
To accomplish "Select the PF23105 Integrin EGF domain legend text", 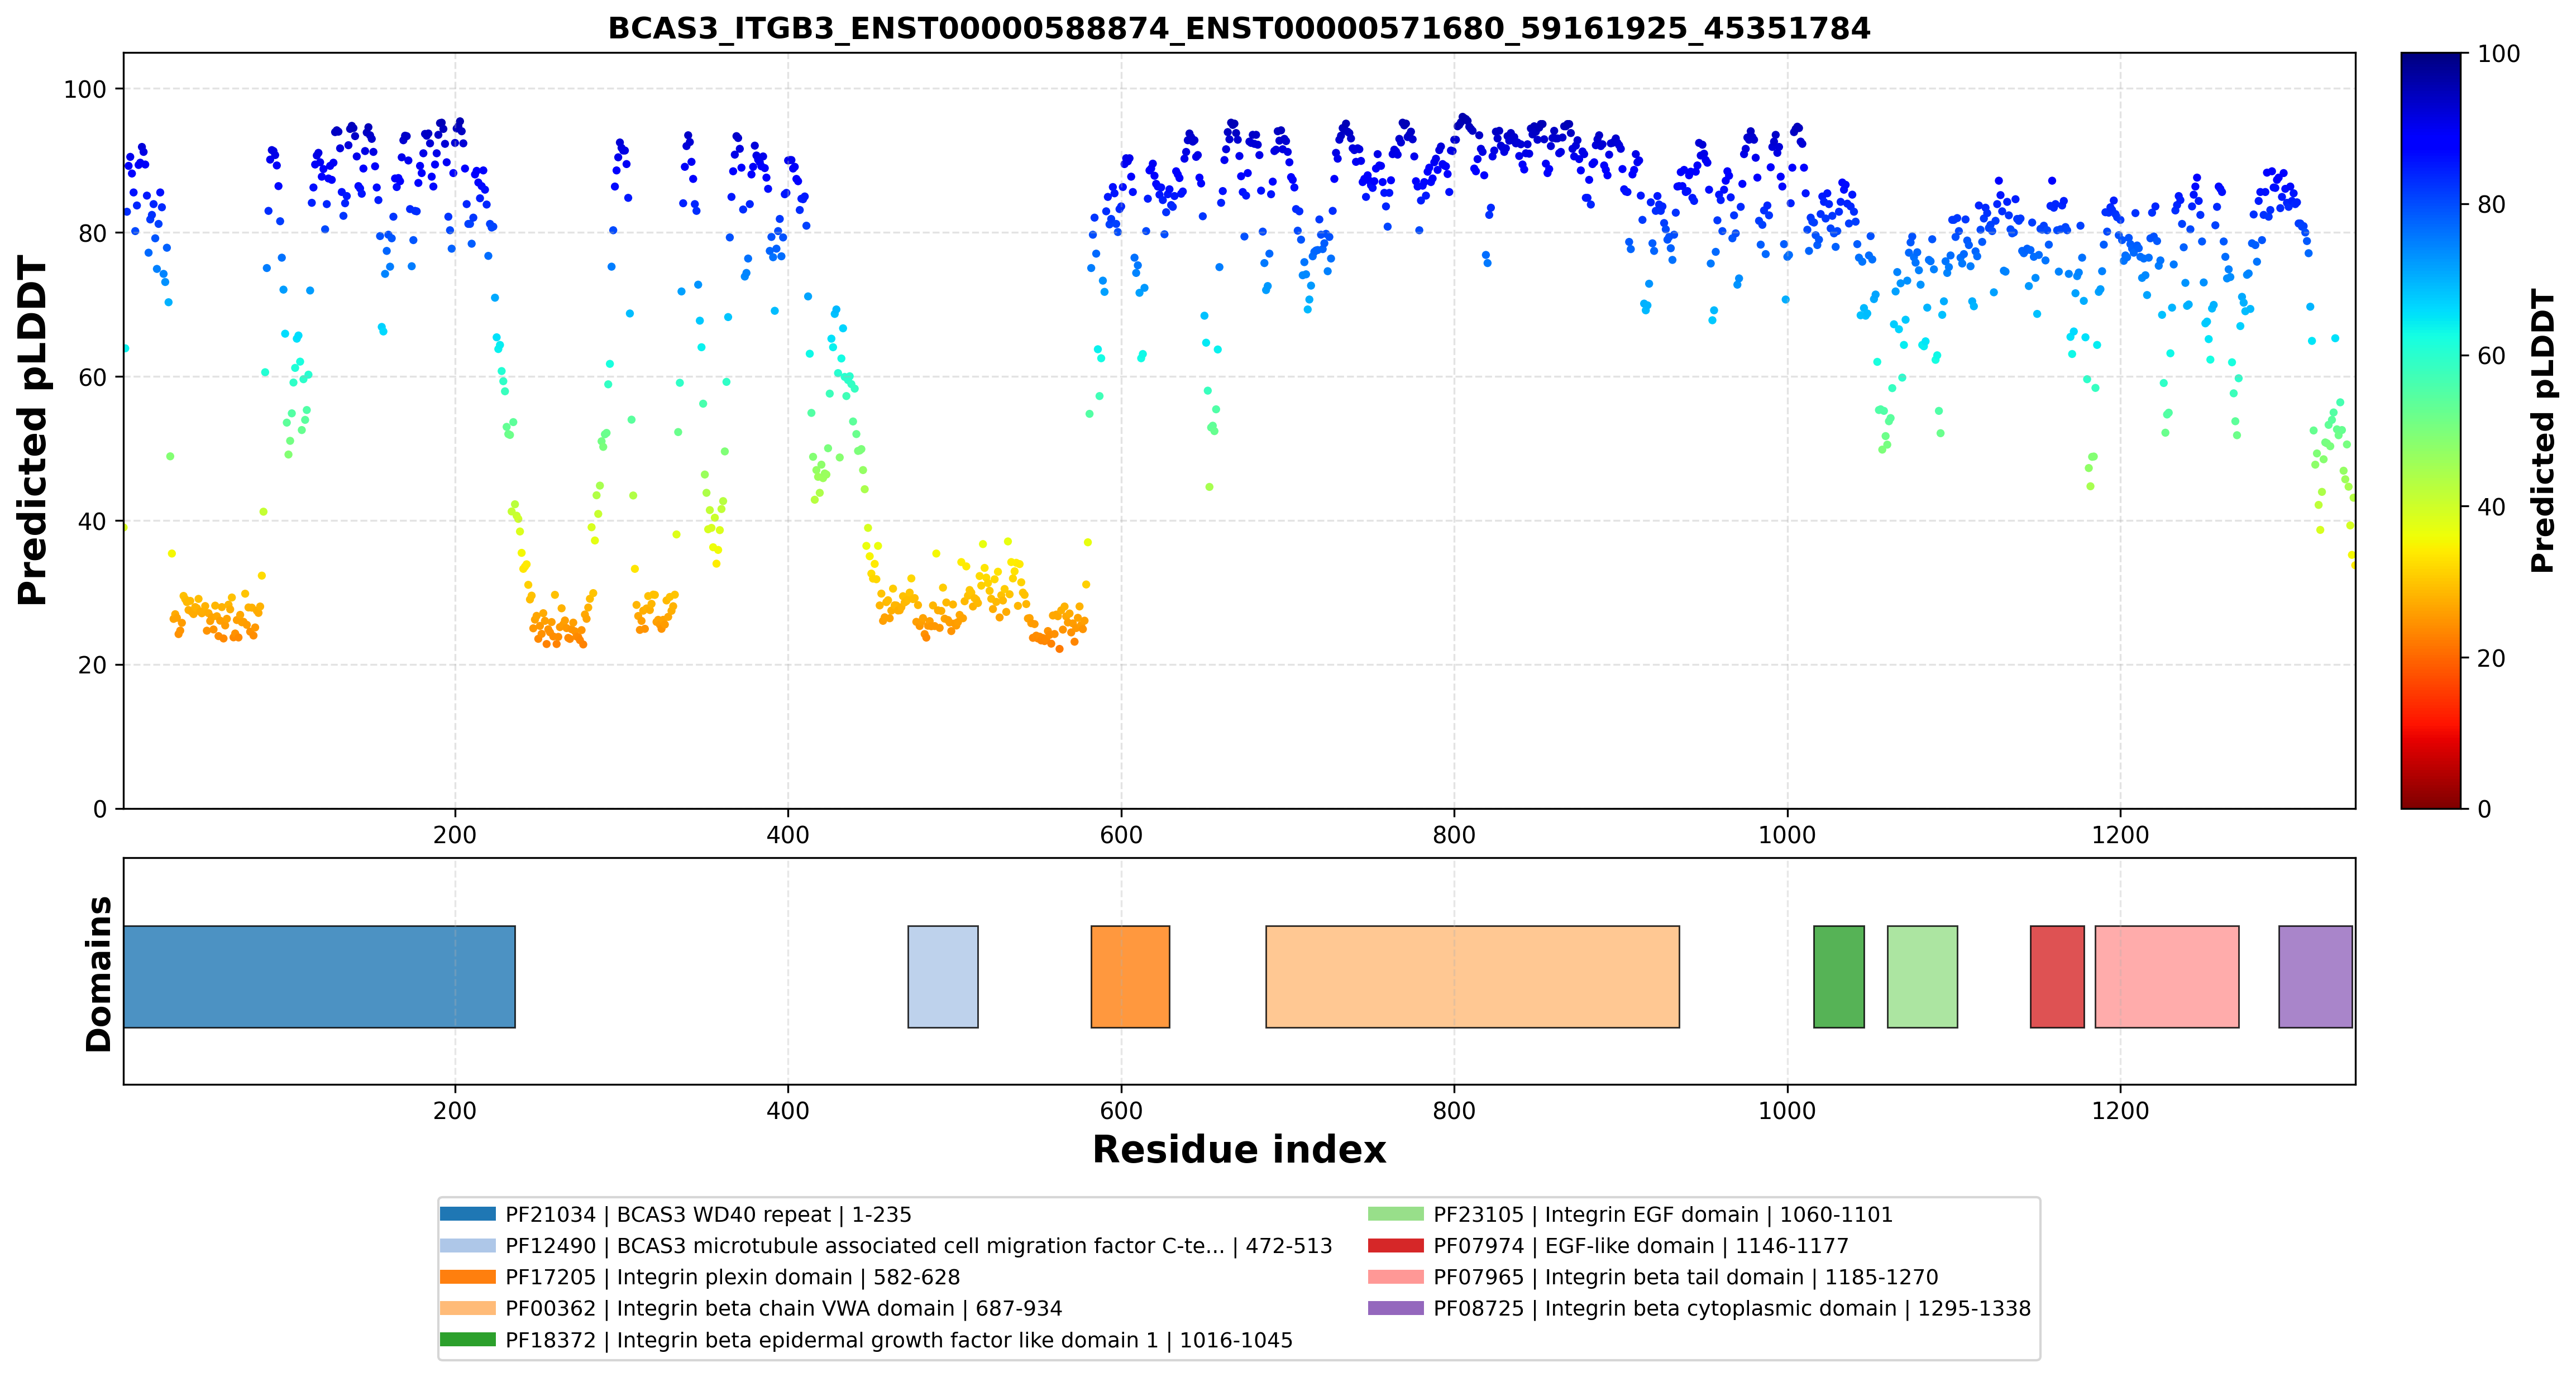I will click(x=1663, y=1214).
